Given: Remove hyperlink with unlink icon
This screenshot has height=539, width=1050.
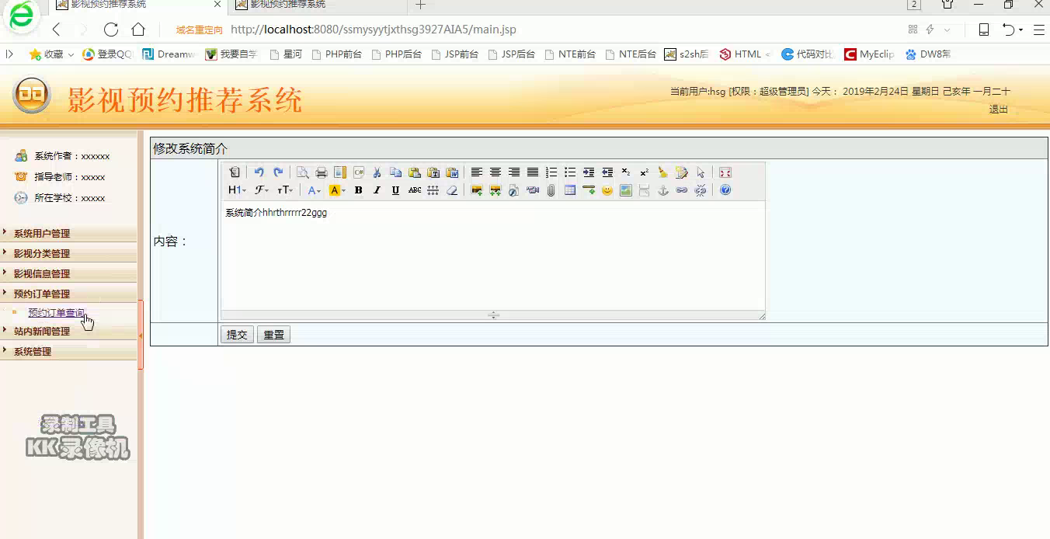Looking at the screenshot, I should tap(701, 190).
